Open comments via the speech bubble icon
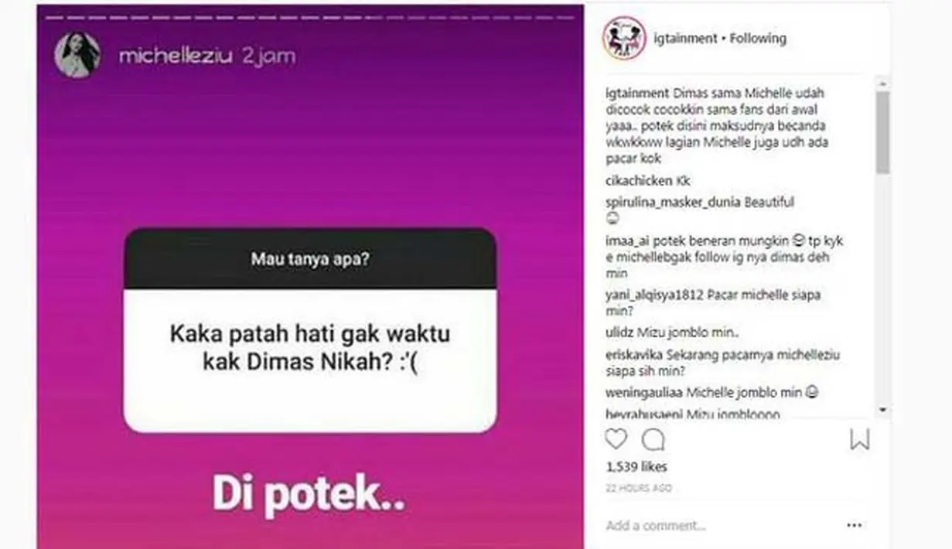Viewport: 952px width, 549px height. click(653, 439)
